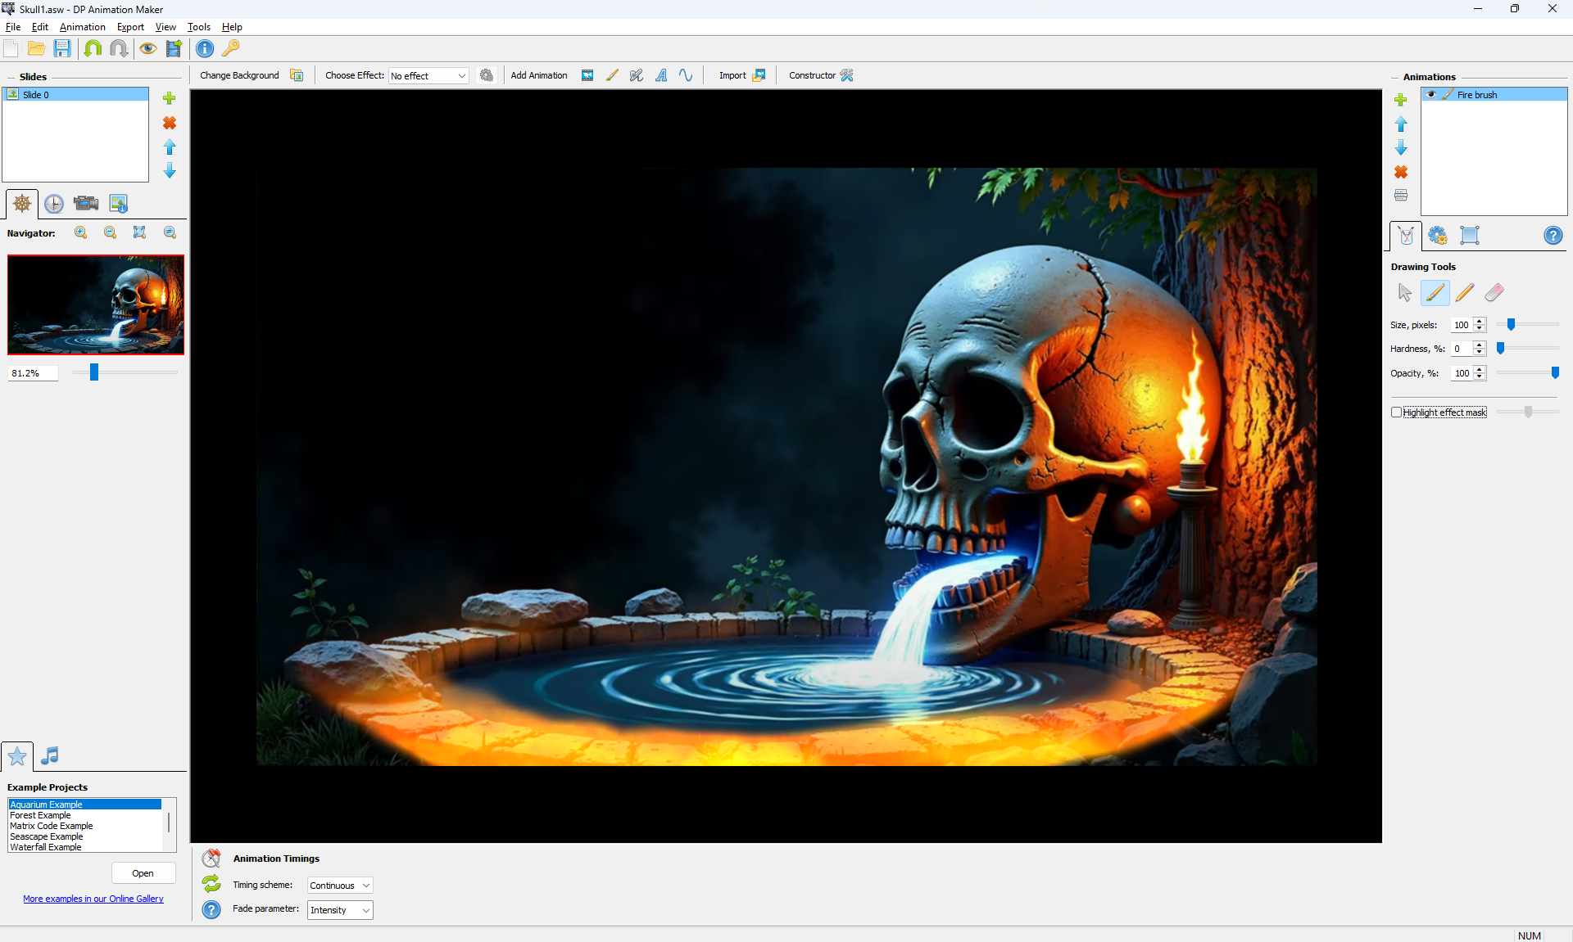Open the Animation menu

point(82,27)
